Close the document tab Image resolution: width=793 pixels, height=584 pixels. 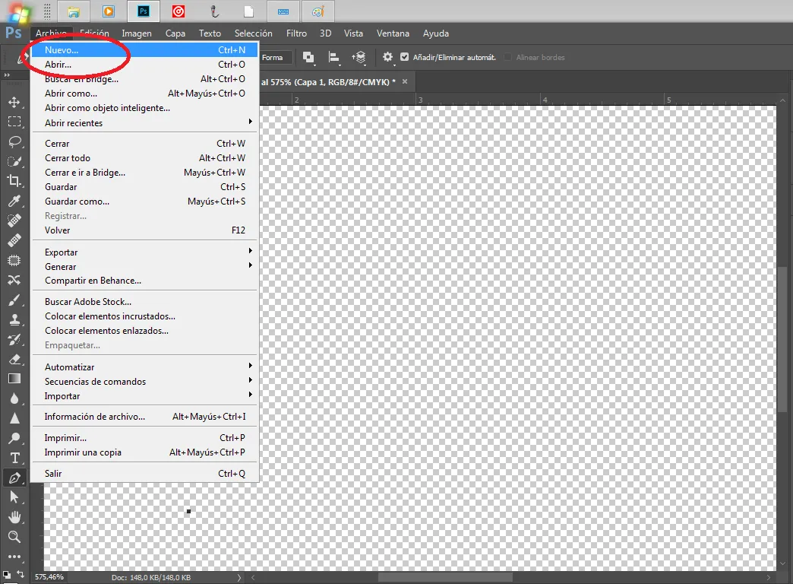[x=405, y=81]
